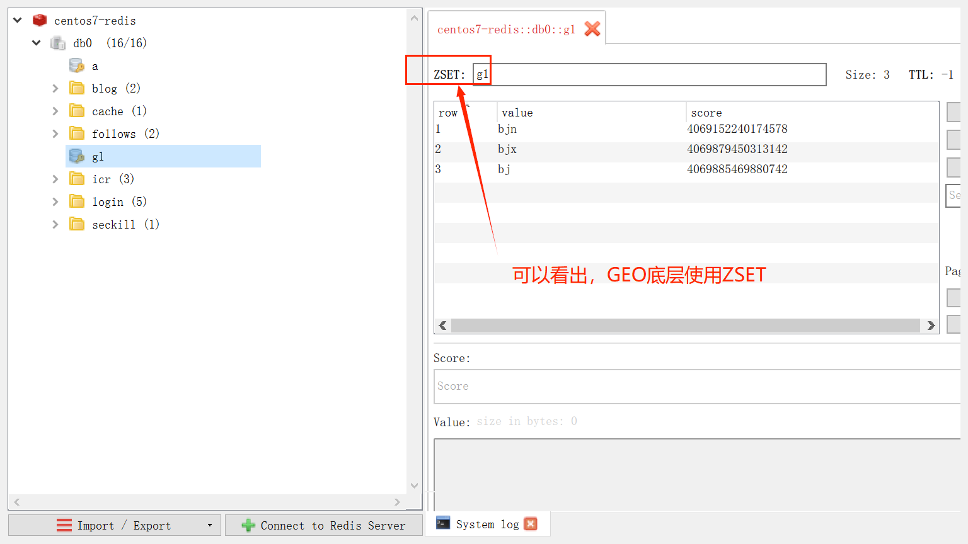Click the 'TTL: -1' label
968x544 pixels.
click(931, 75)
